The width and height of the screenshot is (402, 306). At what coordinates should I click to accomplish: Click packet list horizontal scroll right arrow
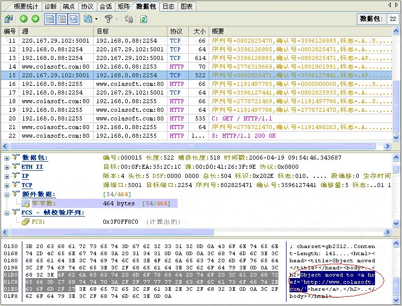tap(387, 146)
